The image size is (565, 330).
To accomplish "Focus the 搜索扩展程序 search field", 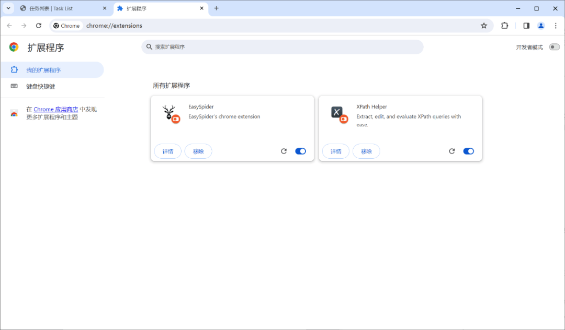I will 282,46.
